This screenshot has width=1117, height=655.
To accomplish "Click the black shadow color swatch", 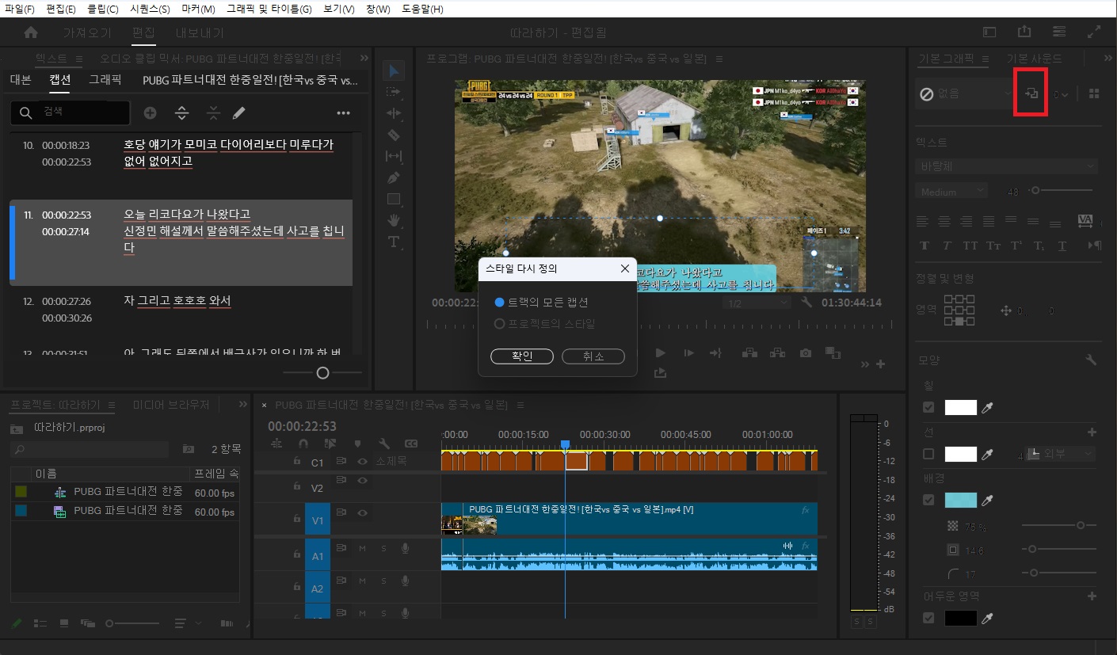I will 961,618.
